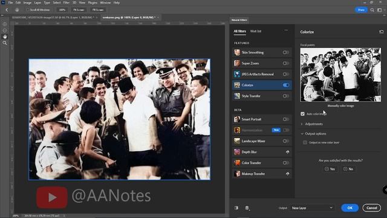Enable the Smart Portrait toggle

pyautogui.click(x=286, y=119)
